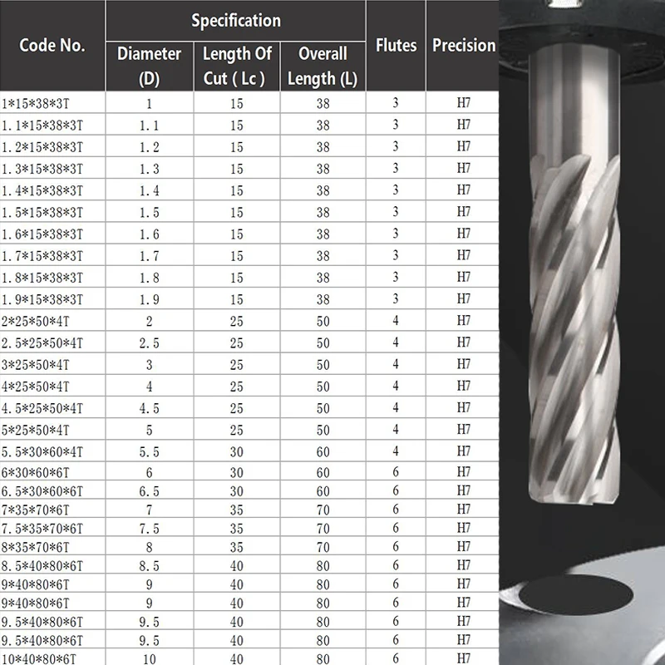Click the "Specification" header cell
Image resolution: width=665 pixels, height=665 pixels.
click(x=236, y=20)
